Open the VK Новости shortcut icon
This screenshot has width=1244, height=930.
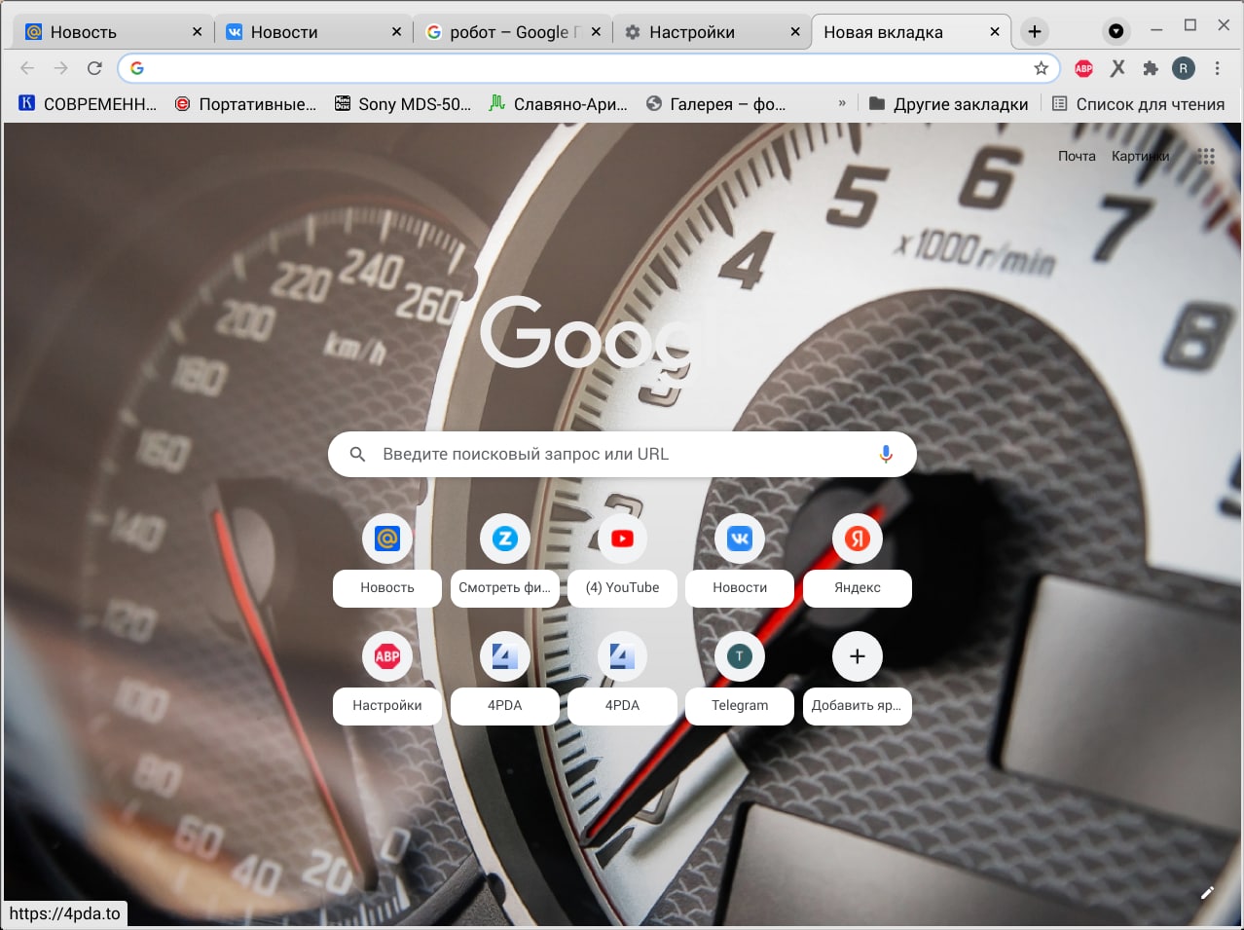[740, 539]
